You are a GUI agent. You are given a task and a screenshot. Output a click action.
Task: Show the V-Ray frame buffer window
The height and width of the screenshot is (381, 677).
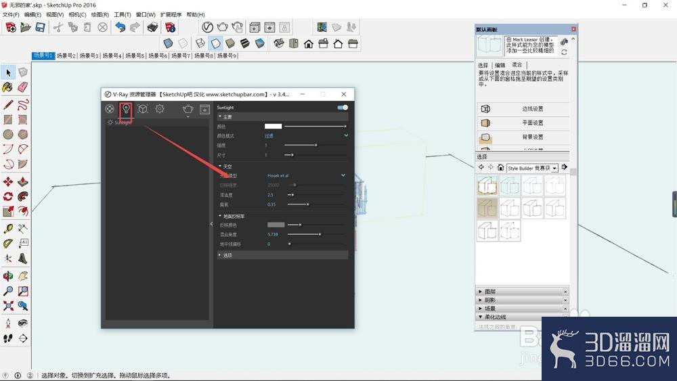click(x=204, y=109)
